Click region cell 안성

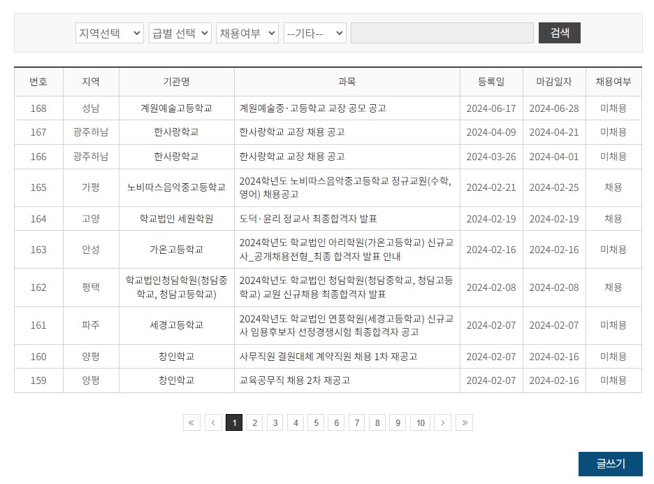pos(91,249)
